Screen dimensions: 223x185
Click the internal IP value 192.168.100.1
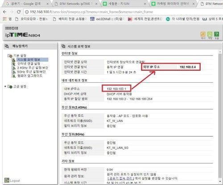point(116,89)
